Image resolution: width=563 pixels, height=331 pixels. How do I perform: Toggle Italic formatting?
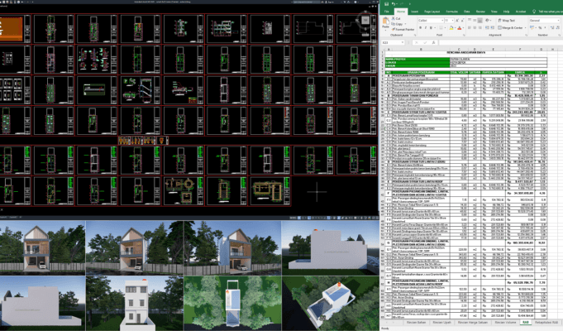tap(426, 27)
